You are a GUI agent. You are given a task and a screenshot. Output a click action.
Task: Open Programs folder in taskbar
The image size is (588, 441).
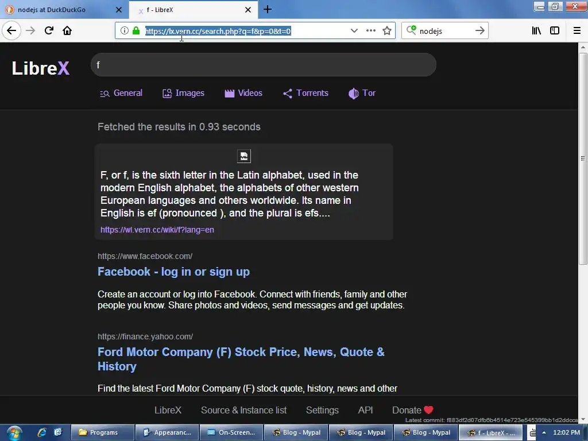(102, 432)
